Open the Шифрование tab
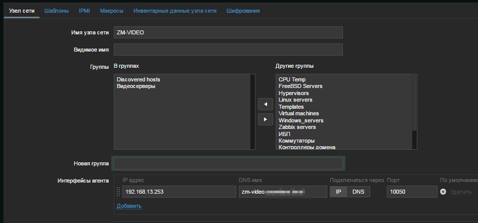This screenshot has width=478, height=223. (243, 11)
